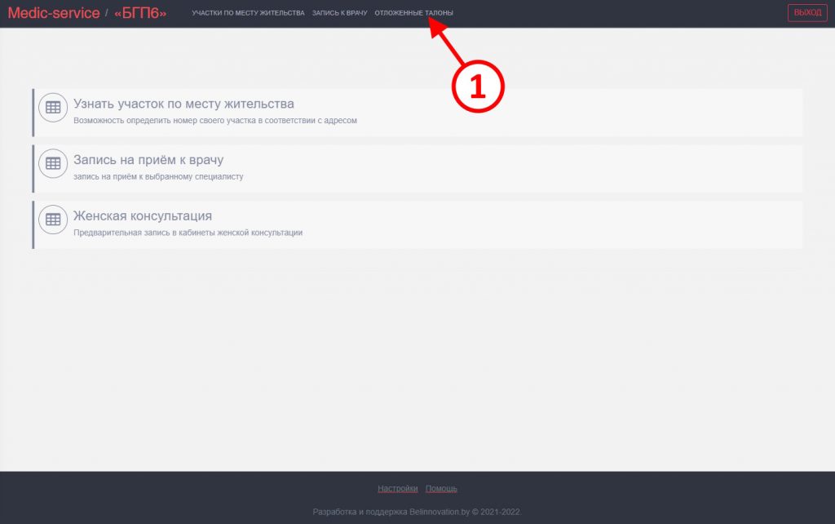Choose the Женская консультация heading
Image resolution: width=835 pixels, height=524 pixels.
[143, 216]
